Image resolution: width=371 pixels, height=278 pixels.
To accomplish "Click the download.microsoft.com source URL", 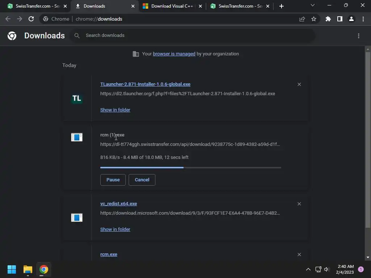I will point(190,213).
